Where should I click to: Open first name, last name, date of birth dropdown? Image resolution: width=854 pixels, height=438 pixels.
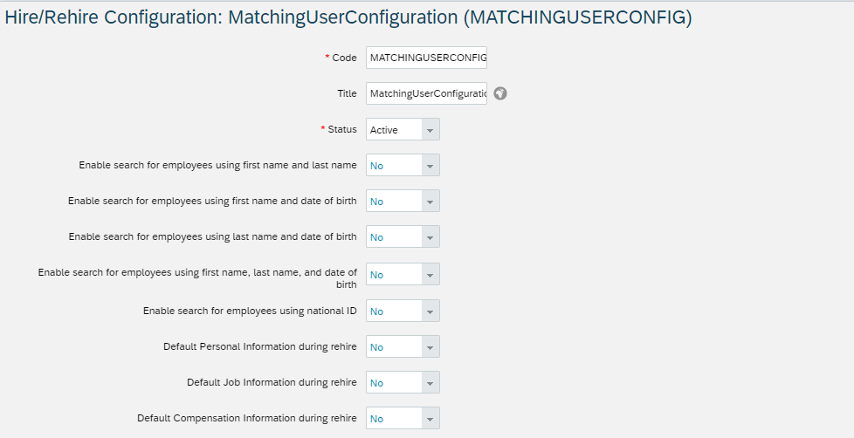tap(430, 275)
